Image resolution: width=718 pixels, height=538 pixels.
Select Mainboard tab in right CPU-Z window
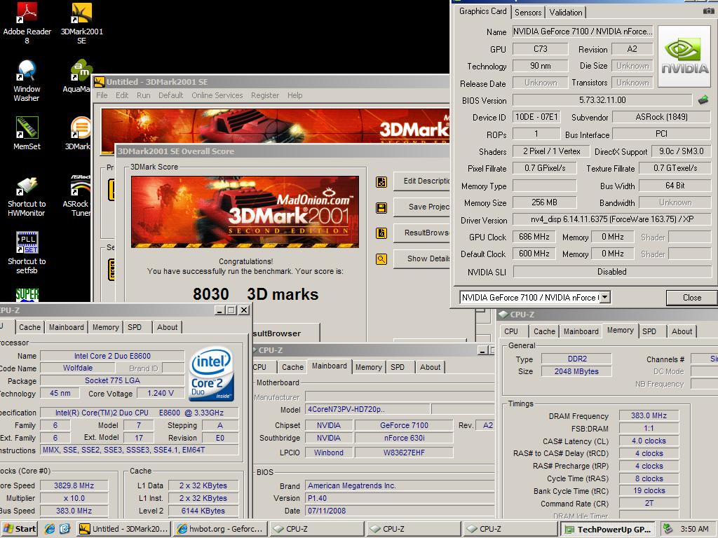581,331
